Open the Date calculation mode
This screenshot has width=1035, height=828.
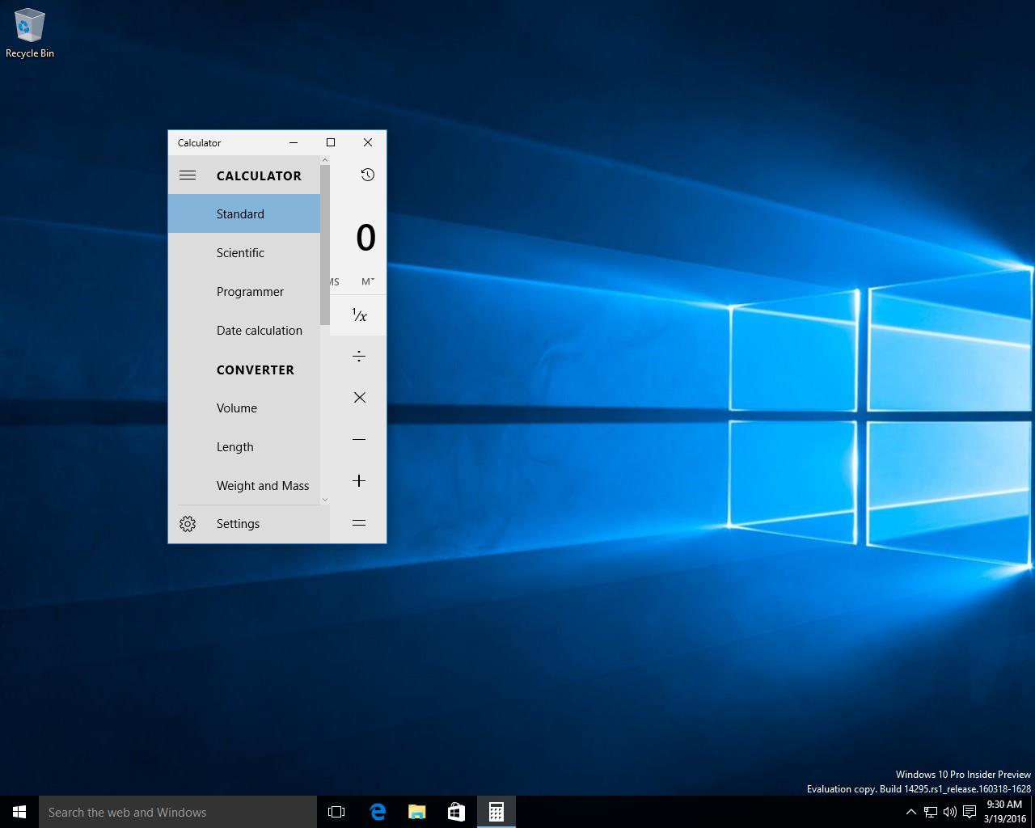[259, 331]
